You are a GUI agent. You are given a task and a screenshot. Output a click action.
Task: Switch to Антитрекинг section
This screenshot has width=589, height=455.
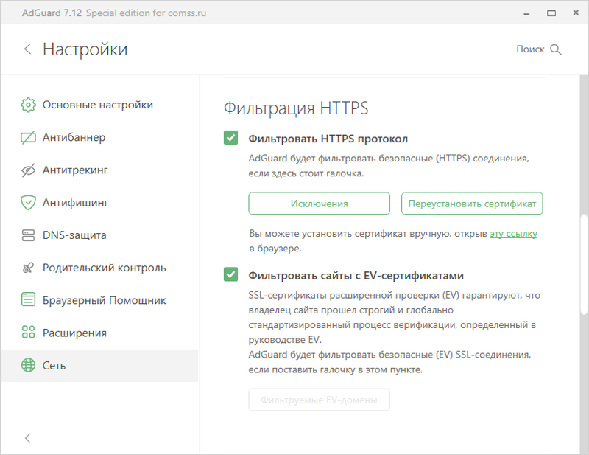click(99, 170)
